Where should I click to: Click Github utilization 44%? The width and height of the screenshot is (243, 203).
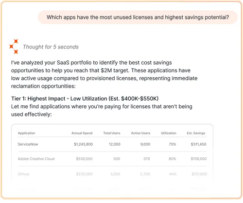[x=173, y=174]
